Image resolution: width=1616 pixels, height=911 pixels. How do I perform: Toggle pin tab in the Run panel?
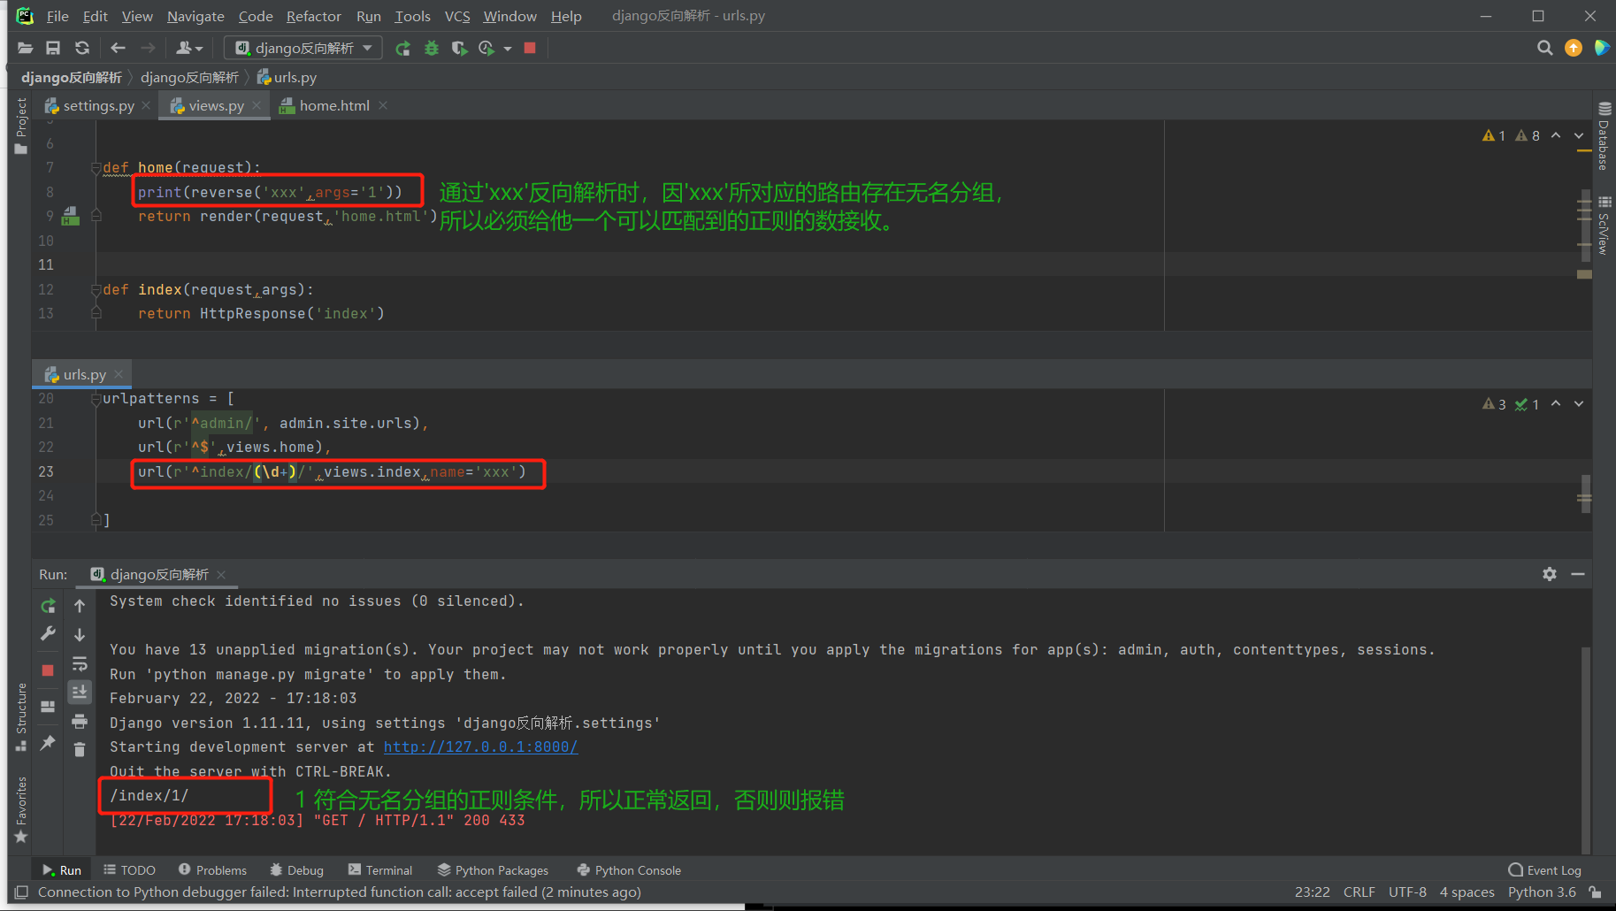tap(49, 742)
